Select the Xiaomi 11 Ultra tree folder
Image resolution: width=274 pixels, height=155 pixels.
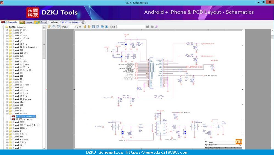tap(21, 67)
